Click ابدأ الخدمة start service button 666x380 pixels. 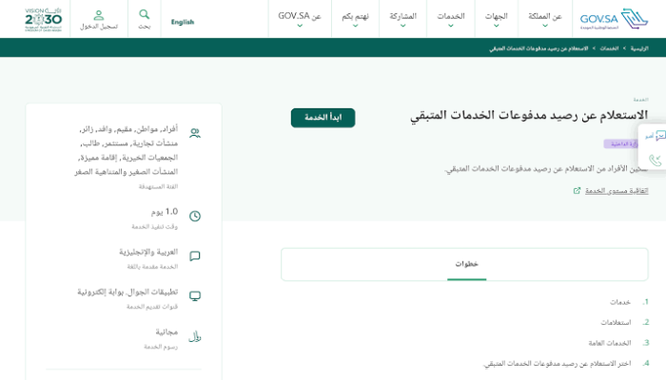click(x=323, y=118)
